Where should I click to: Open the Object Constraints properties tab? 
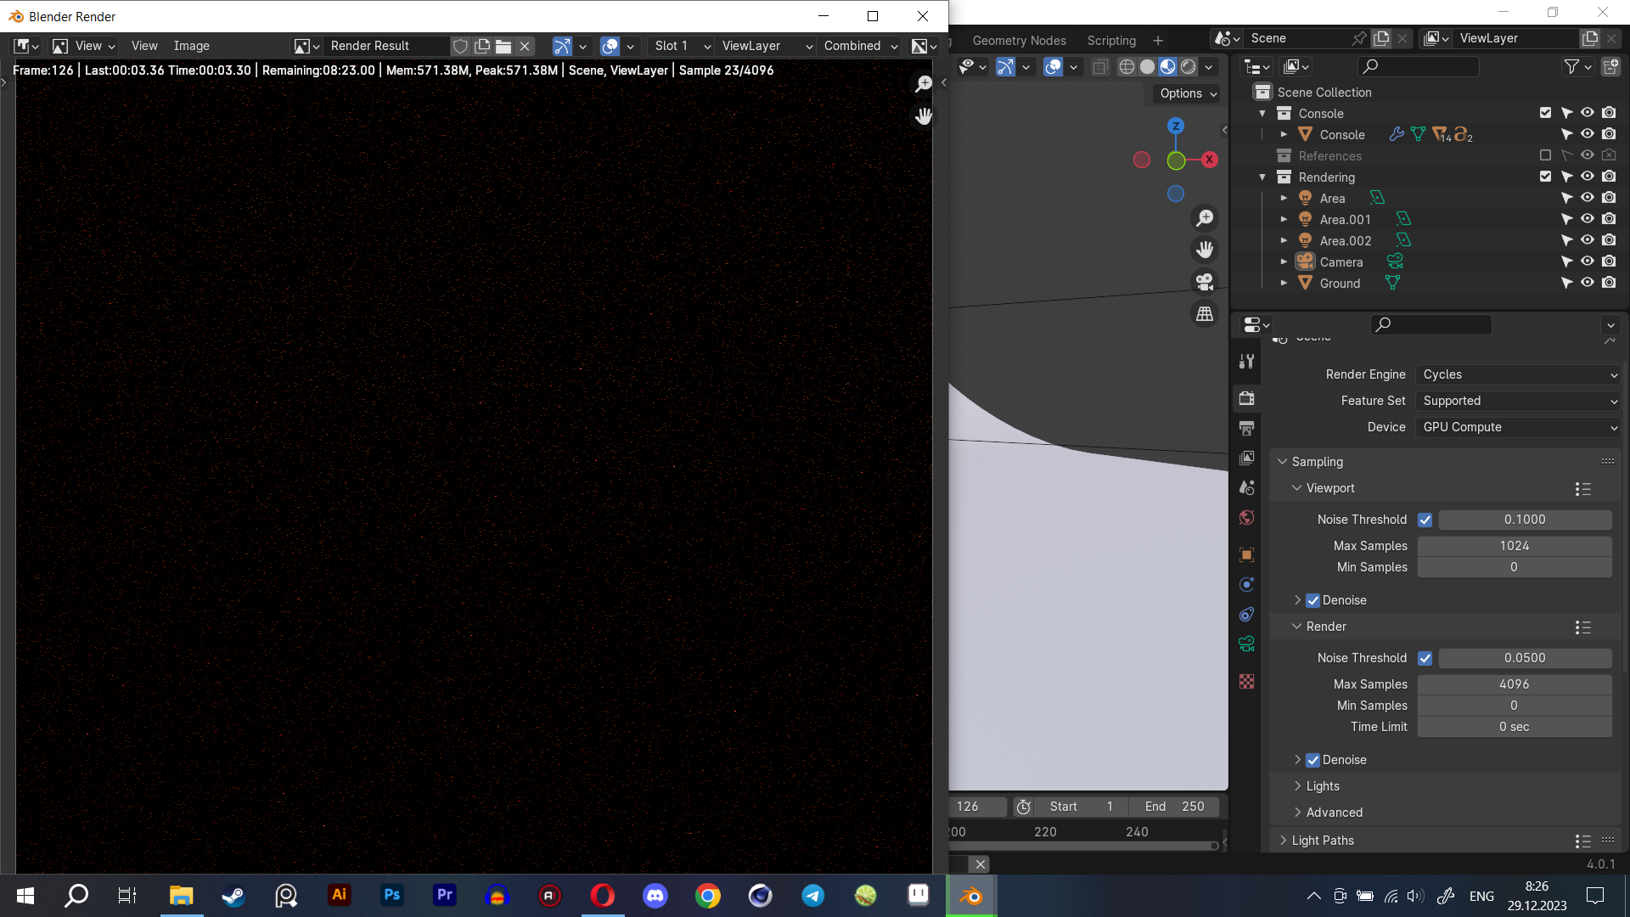click(1246, 614)
